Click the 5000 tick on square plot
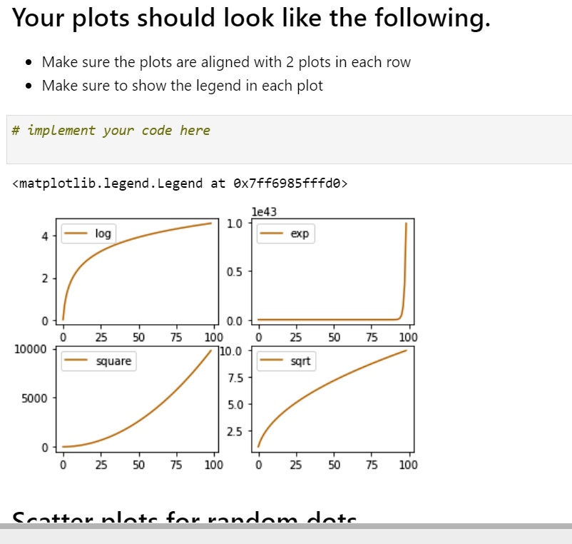The height and width of the screenshot is (544, 572). [34, 398]
